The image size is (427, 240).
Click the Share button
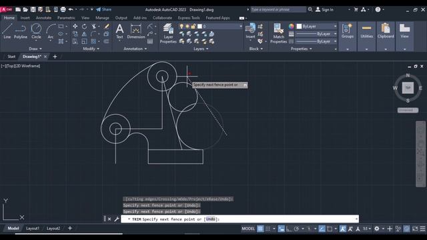(x=104, y=9)
